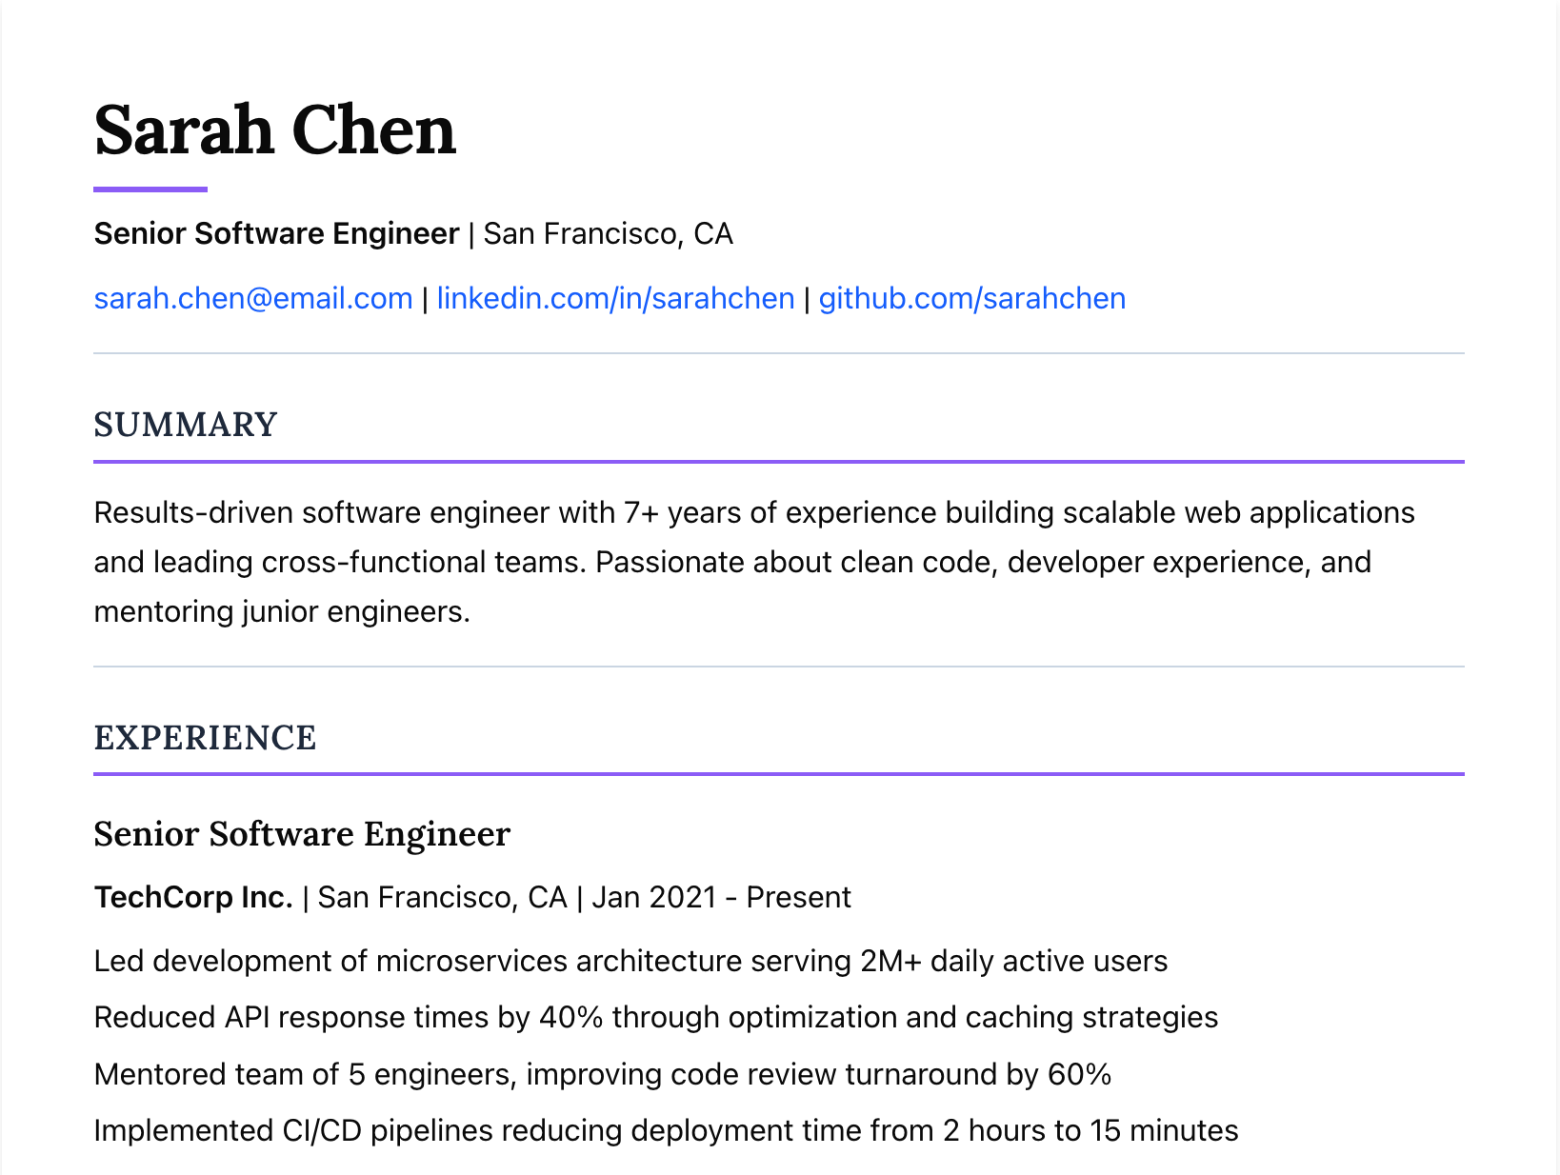Click the Reduced API response times line
This screenshot has width=1560, height=1175.
coord(655,1018)
